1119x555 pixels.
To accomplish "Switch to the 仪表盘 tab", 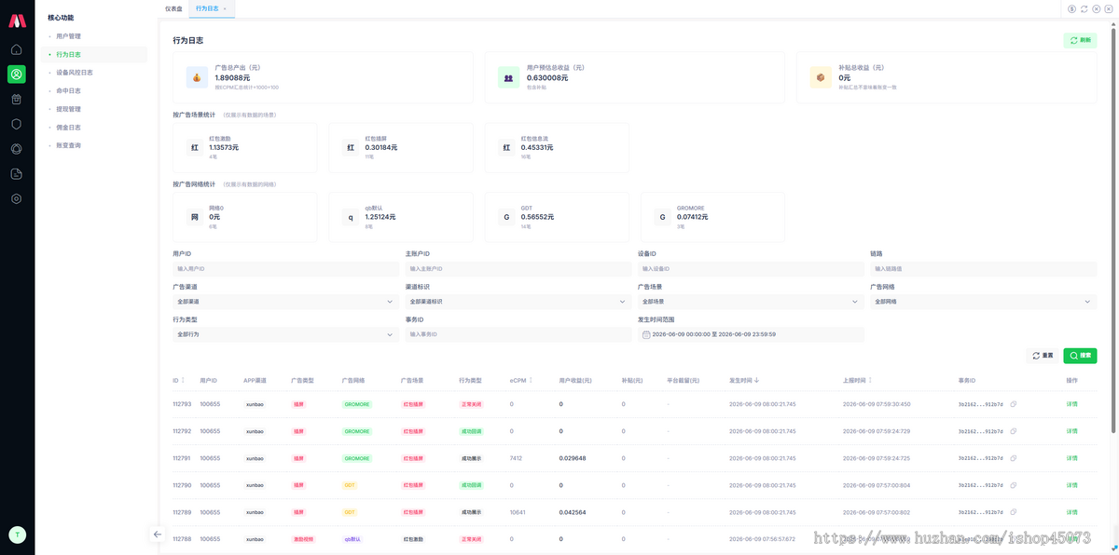I will [174, 8].
